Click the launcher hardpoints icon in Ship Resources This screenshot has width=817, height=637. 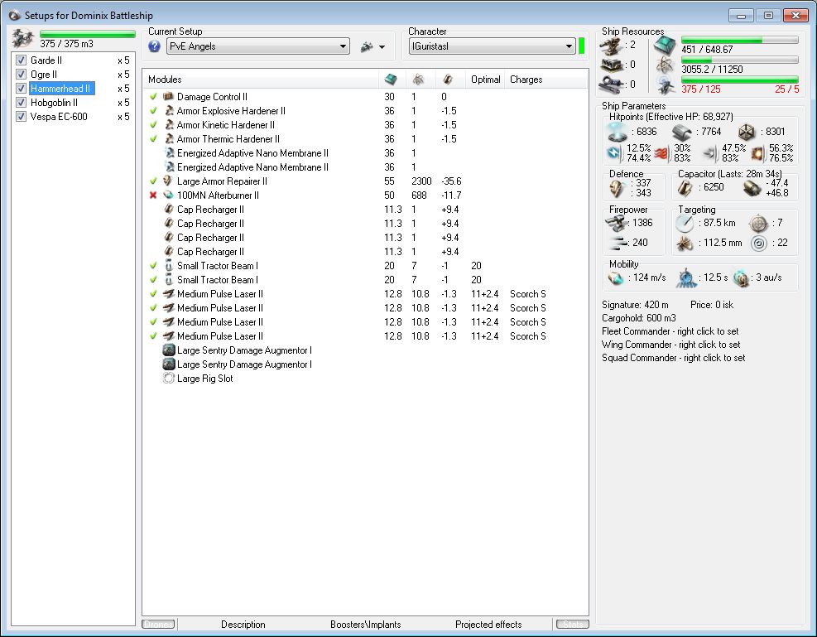(x=611, y=65)
